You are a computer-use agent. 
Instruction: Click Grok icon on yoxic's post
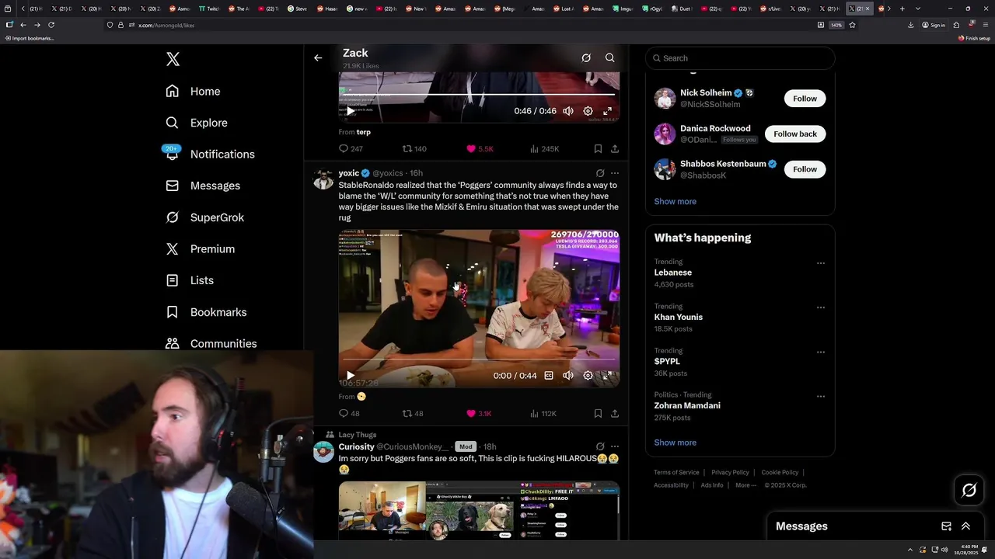pos(599,173)
